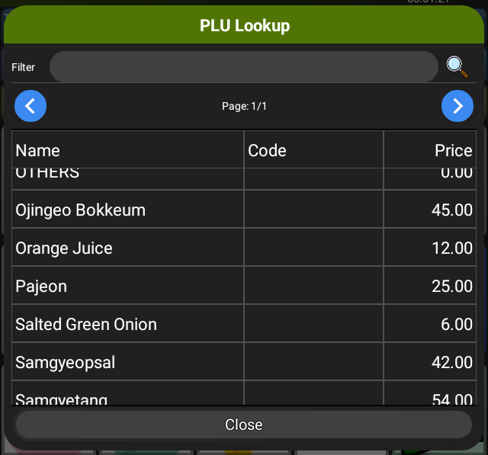The image size is (488, 455).
Task: Click the 45.00 price cell
Action: pyautogui.click(x=451, y=210)
